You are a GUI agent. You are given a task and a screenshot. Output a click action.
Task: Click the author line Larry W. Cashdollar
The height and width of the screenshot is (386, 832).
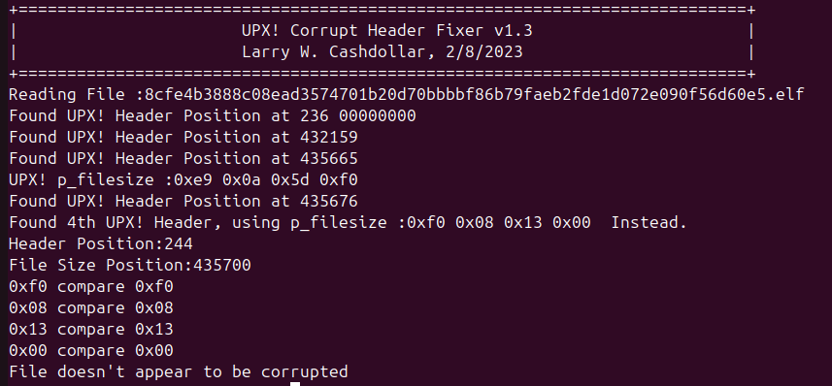tap(334, 52)
